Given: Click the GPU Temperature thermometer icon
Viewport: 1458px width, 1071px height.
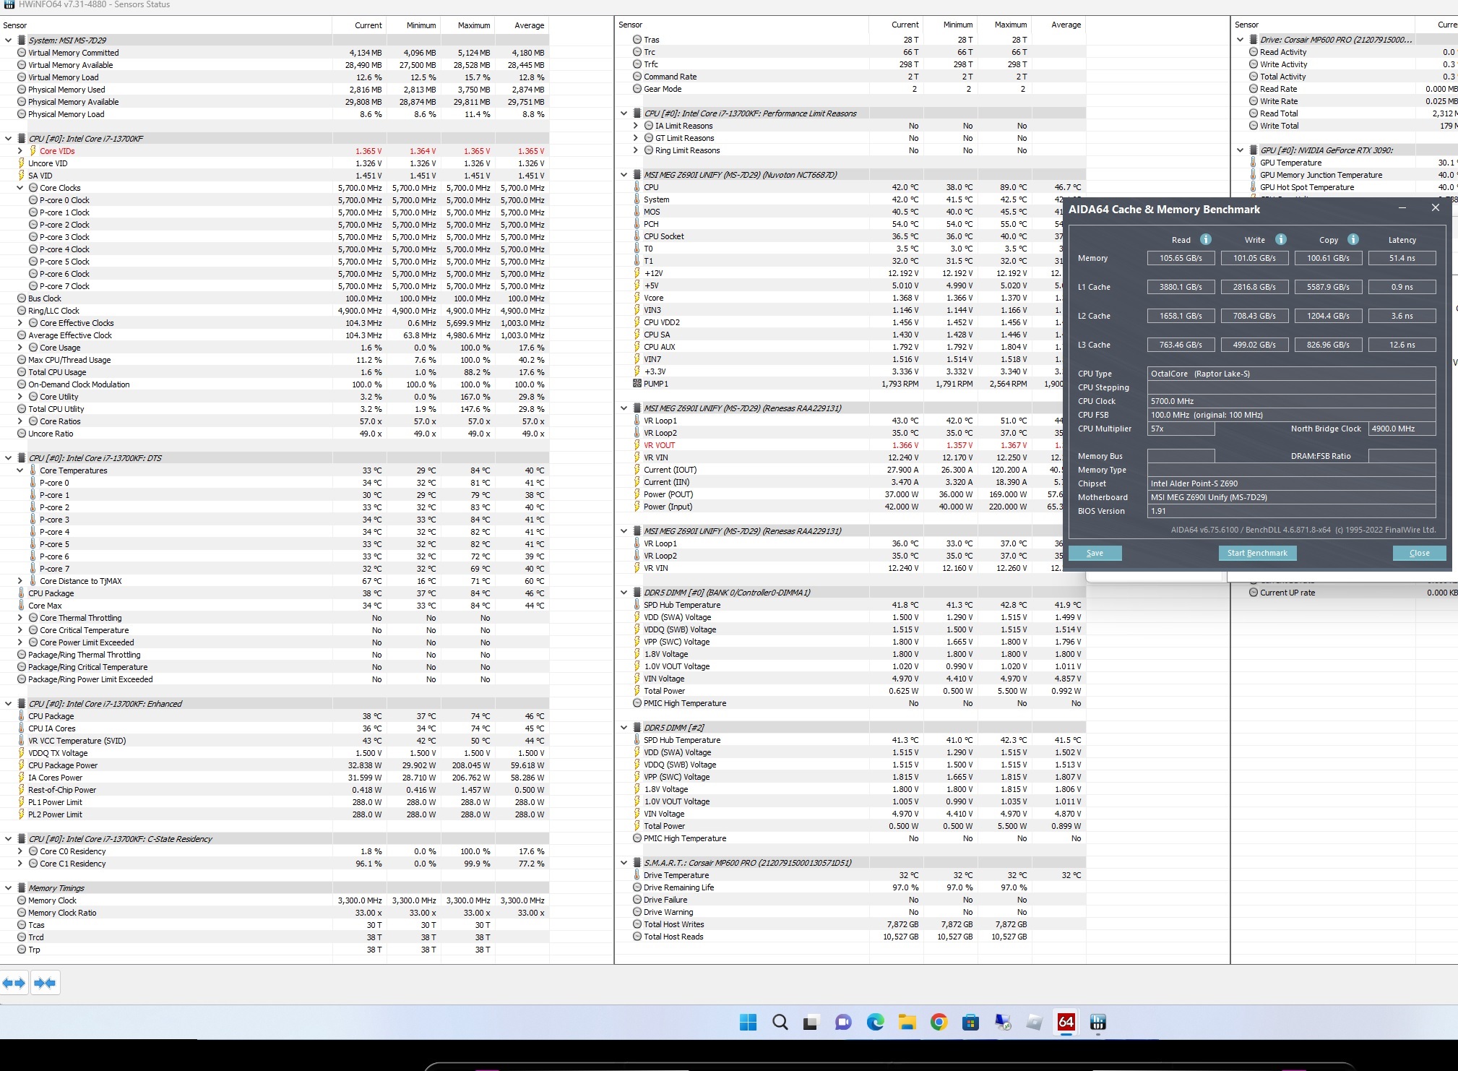Looking at the screenshot, I should point(1254,163).
